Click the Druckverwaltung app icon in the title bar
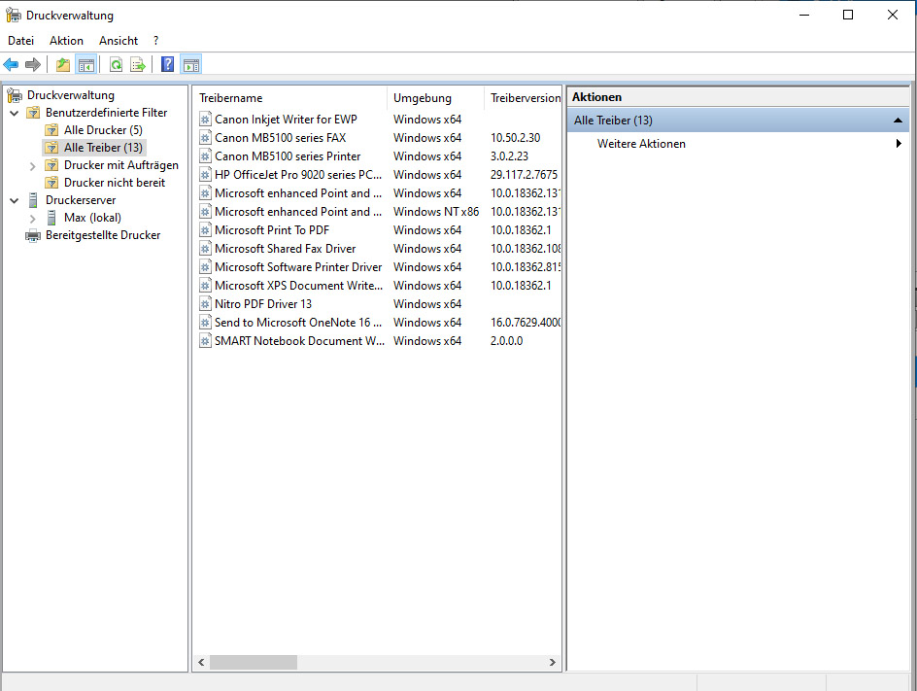Image resolution: width=917 pixels, height=691 pixels. [x=13, y=15]
